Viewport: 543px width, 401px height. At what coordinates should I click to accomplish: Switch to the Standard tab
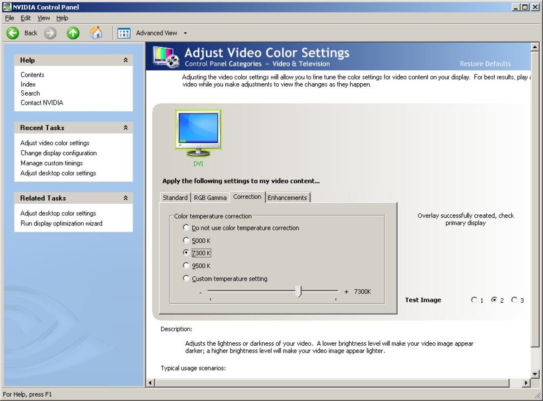coord(175,198)
